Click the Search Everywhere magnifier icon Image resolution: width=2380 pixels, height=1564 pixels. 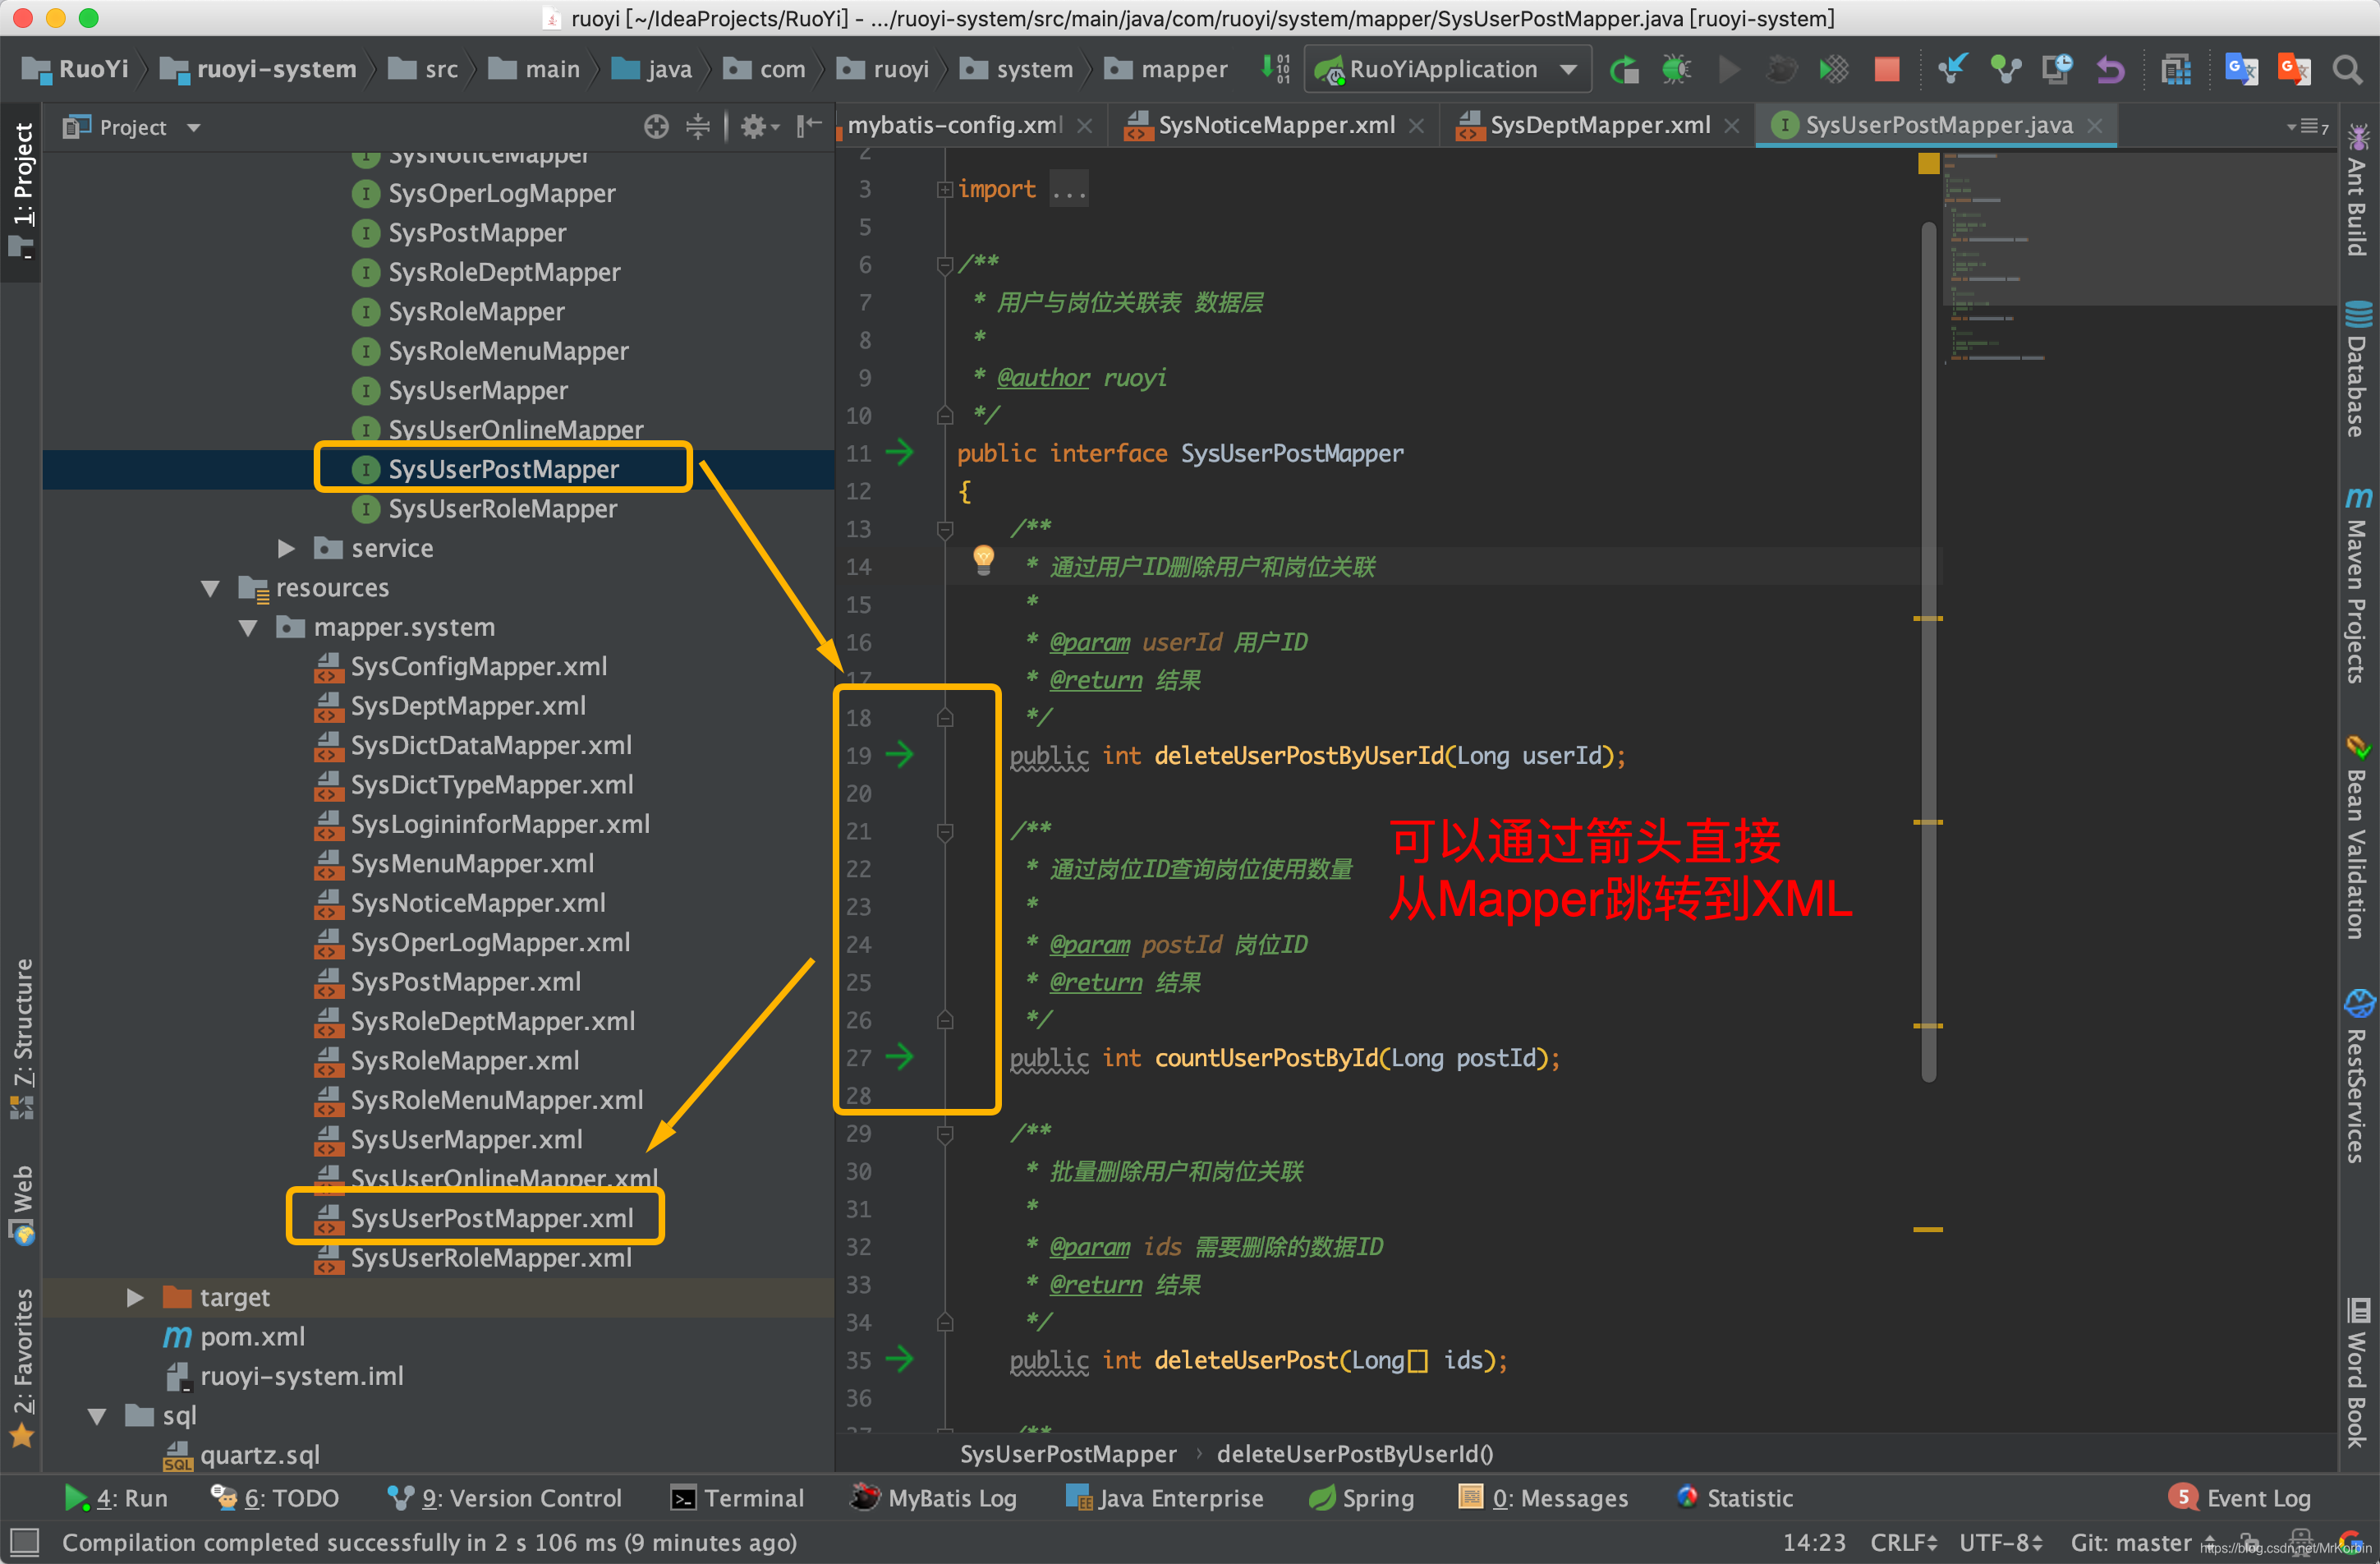tap(2346, 69)
